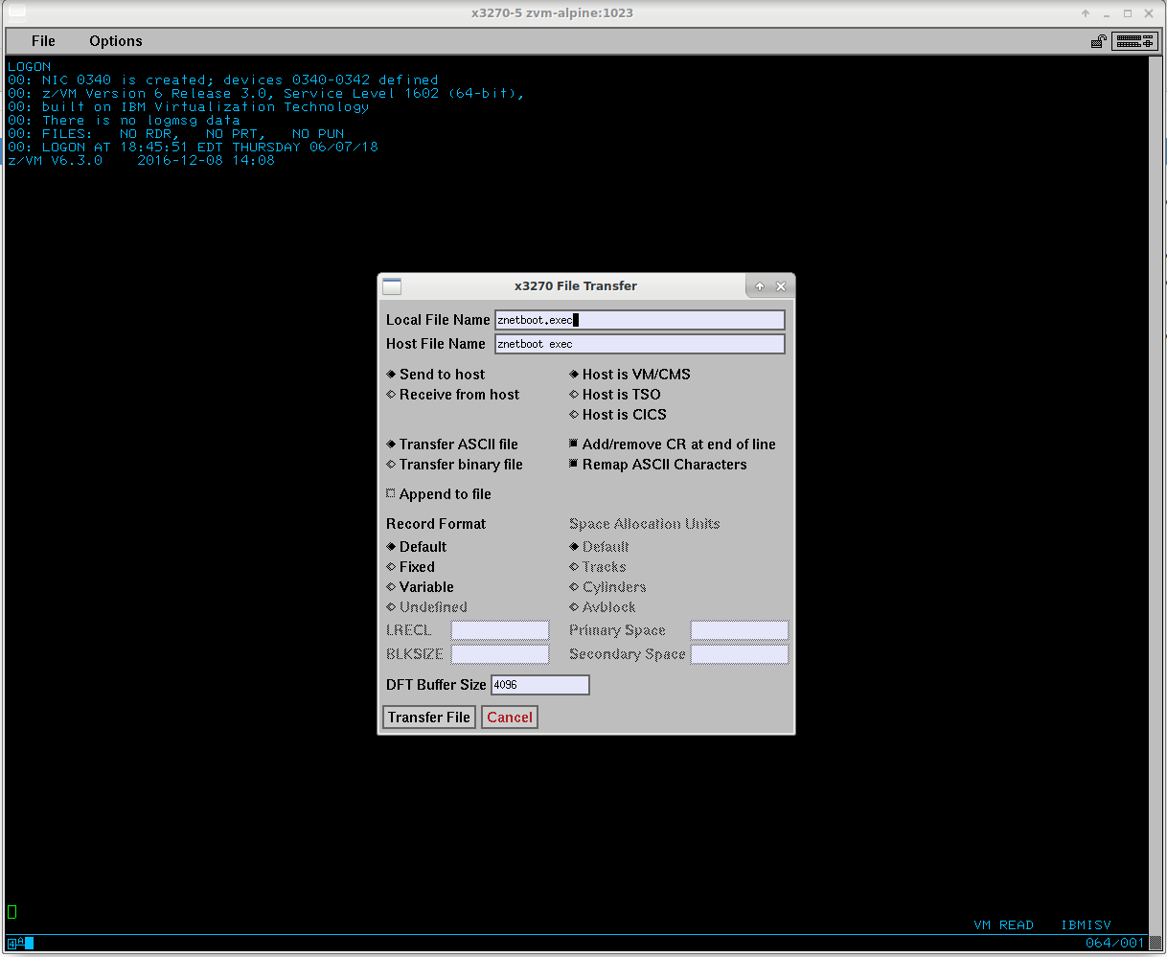1167x957 pixels.
Task: Select Default record format
Action: [417, 547]
